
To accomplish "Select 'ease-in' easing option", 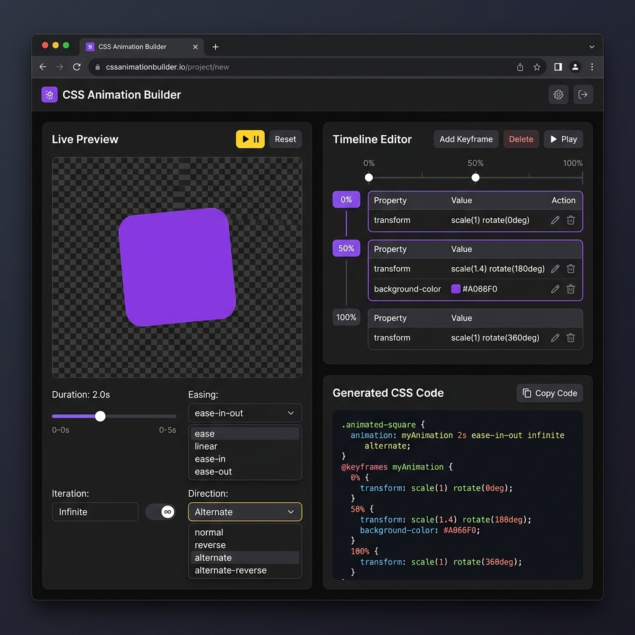I will click(244, 459).
